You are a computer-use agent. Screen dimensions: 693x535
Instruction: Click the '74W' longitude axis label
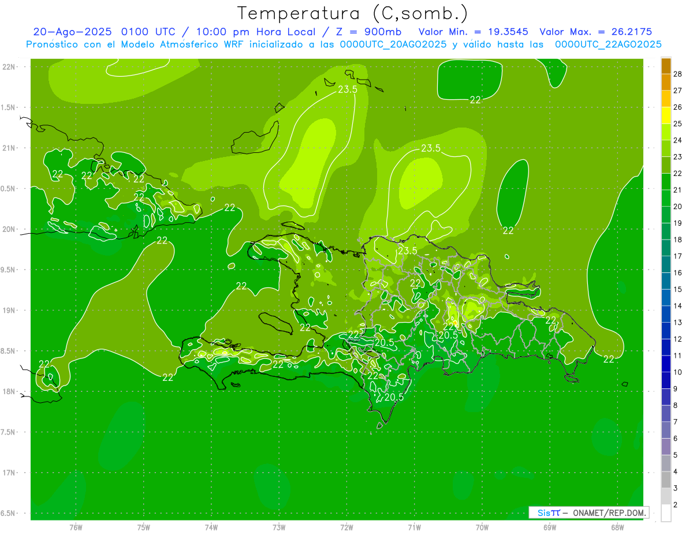[211, 527]
